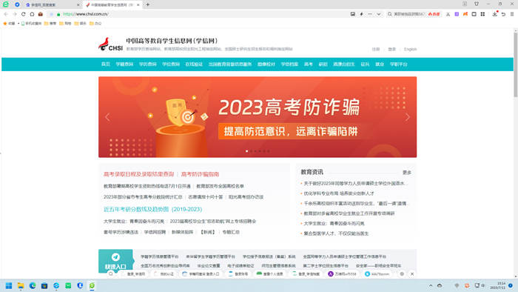518x292 pixels.
Task: Switch to the 学信网_百度搜索 browser tab
Action: coord(53,5)
